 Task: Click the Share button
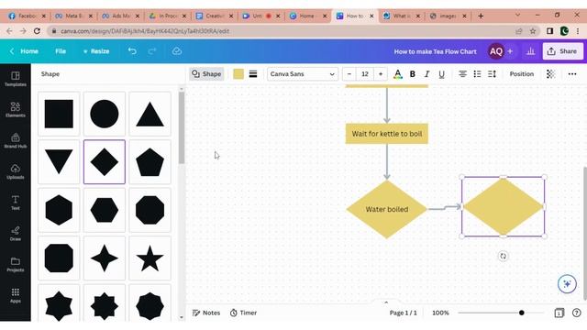[x=562, y=51]
